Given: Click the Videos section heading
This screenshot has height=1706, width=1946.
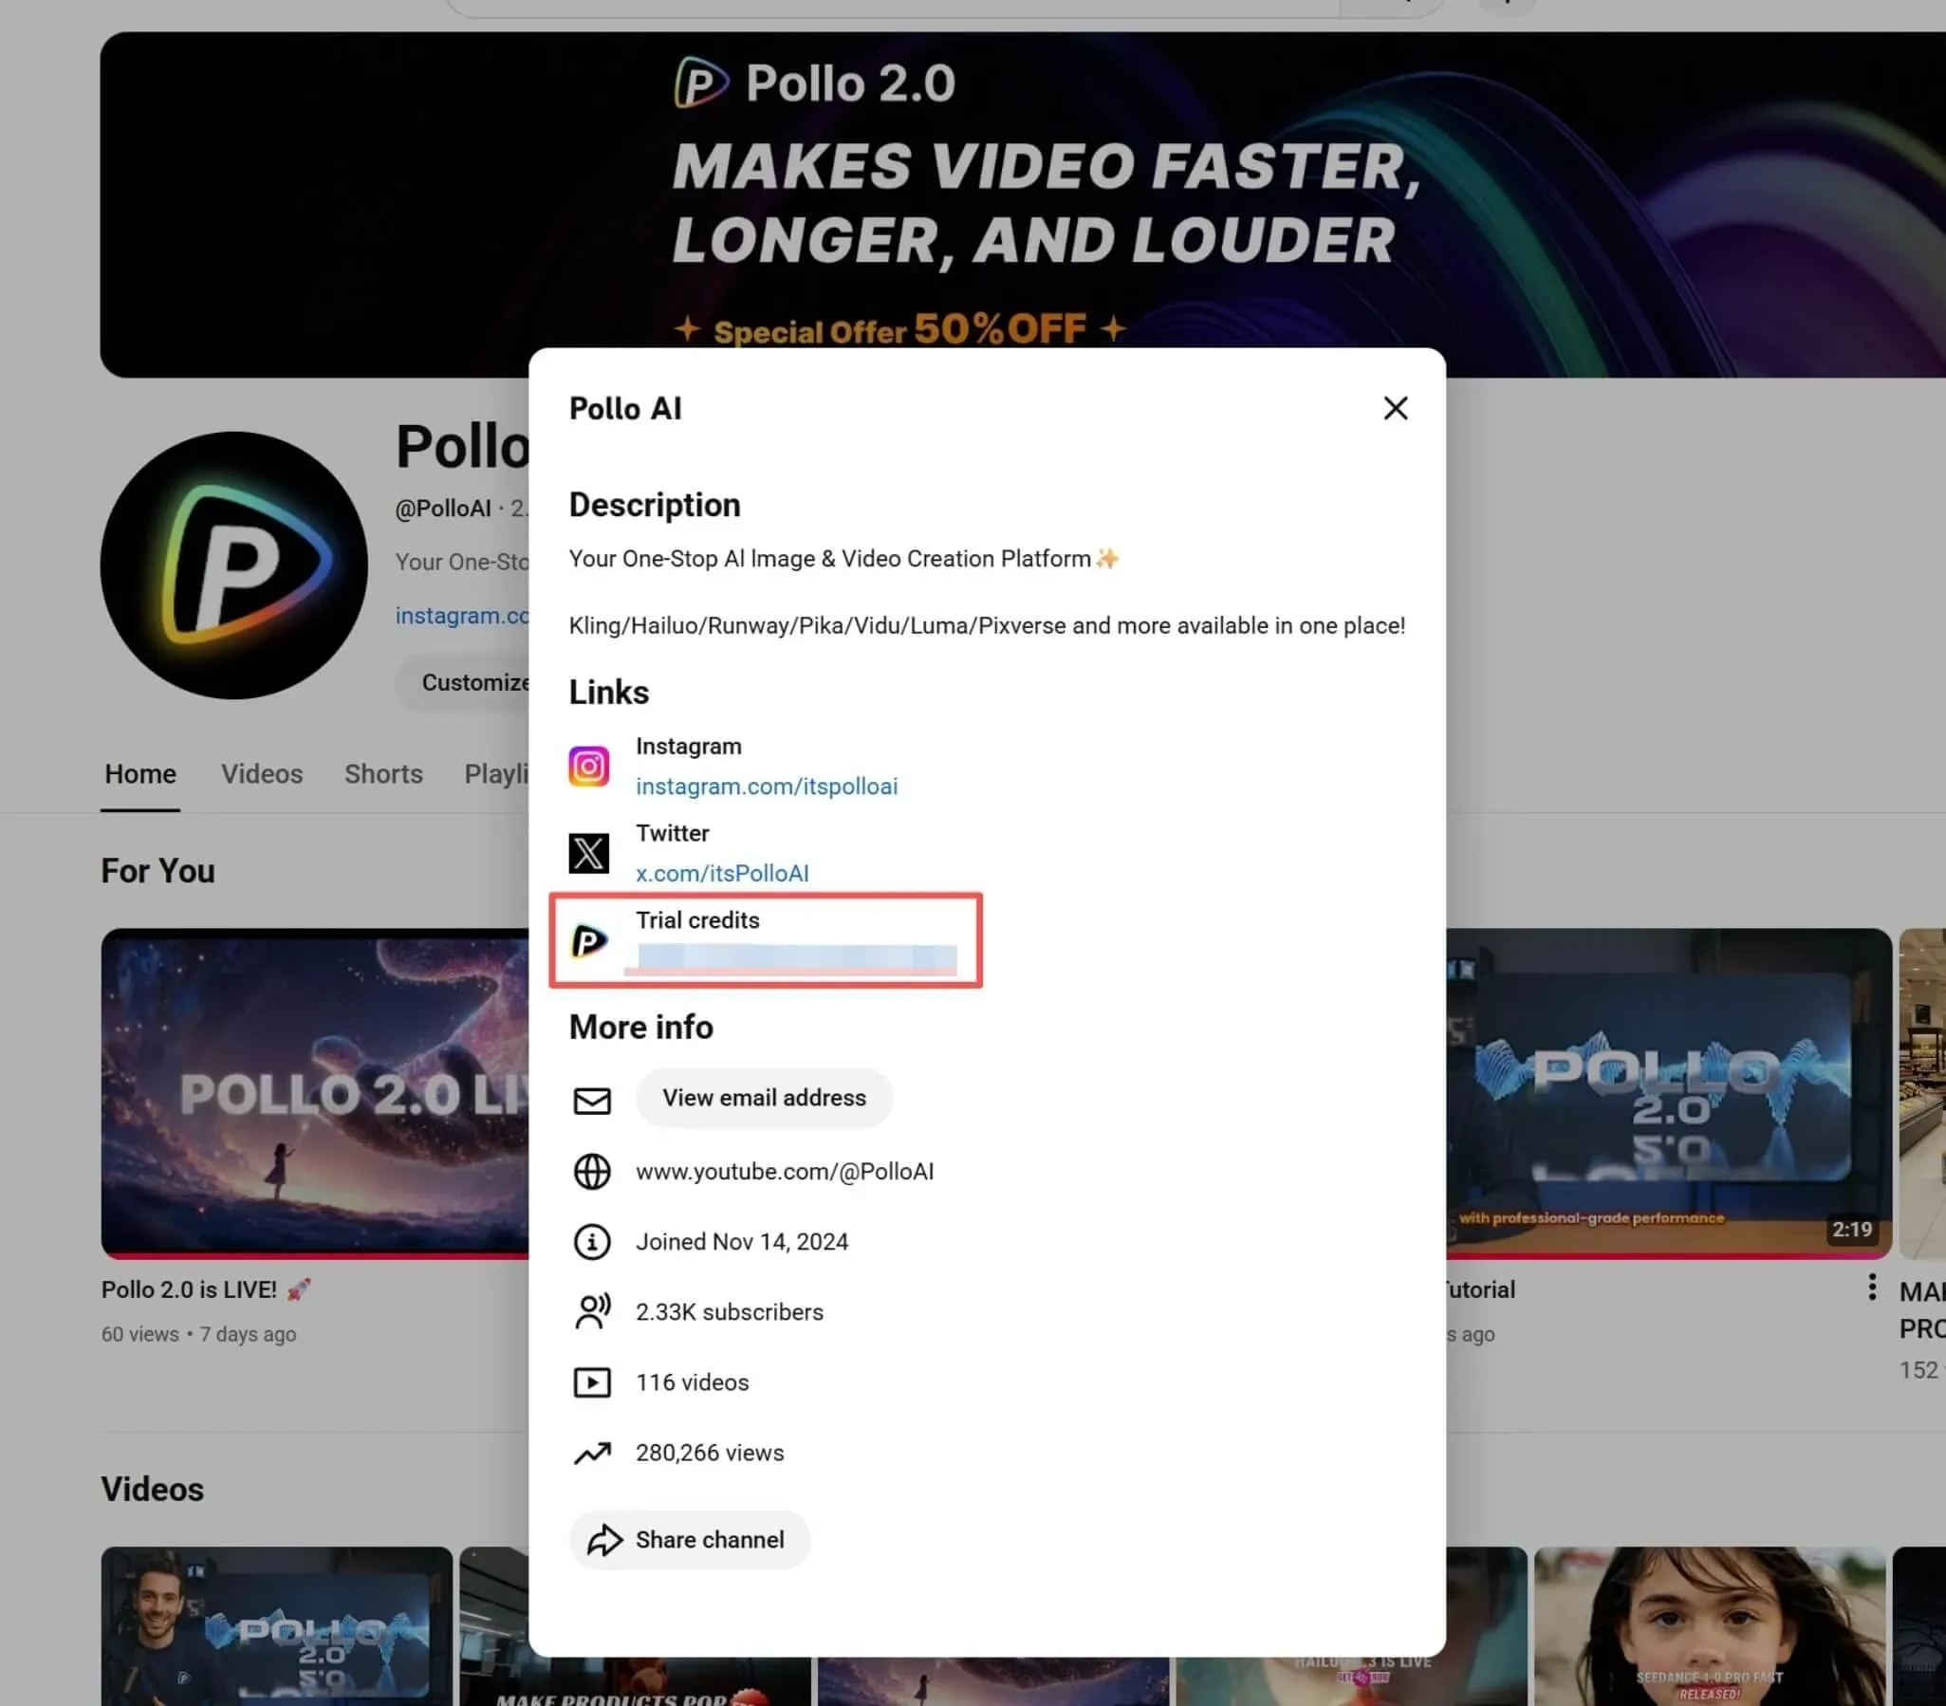Looking at the screenshot, I should (x=153, y=1489).
